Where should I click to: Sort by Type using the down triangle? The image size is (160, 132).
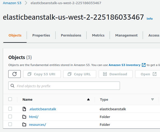click(153, 99)
